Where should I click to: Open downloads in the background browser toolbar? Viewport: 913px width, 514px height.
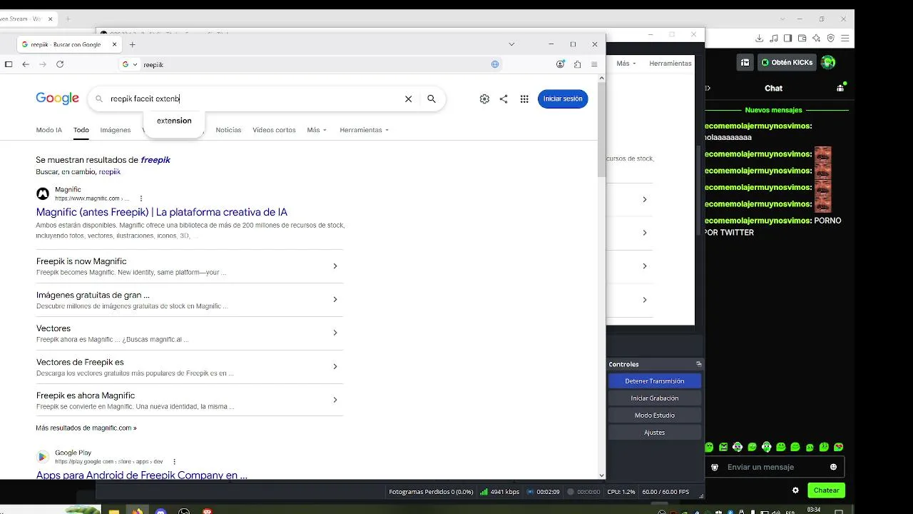pos(760,39)
